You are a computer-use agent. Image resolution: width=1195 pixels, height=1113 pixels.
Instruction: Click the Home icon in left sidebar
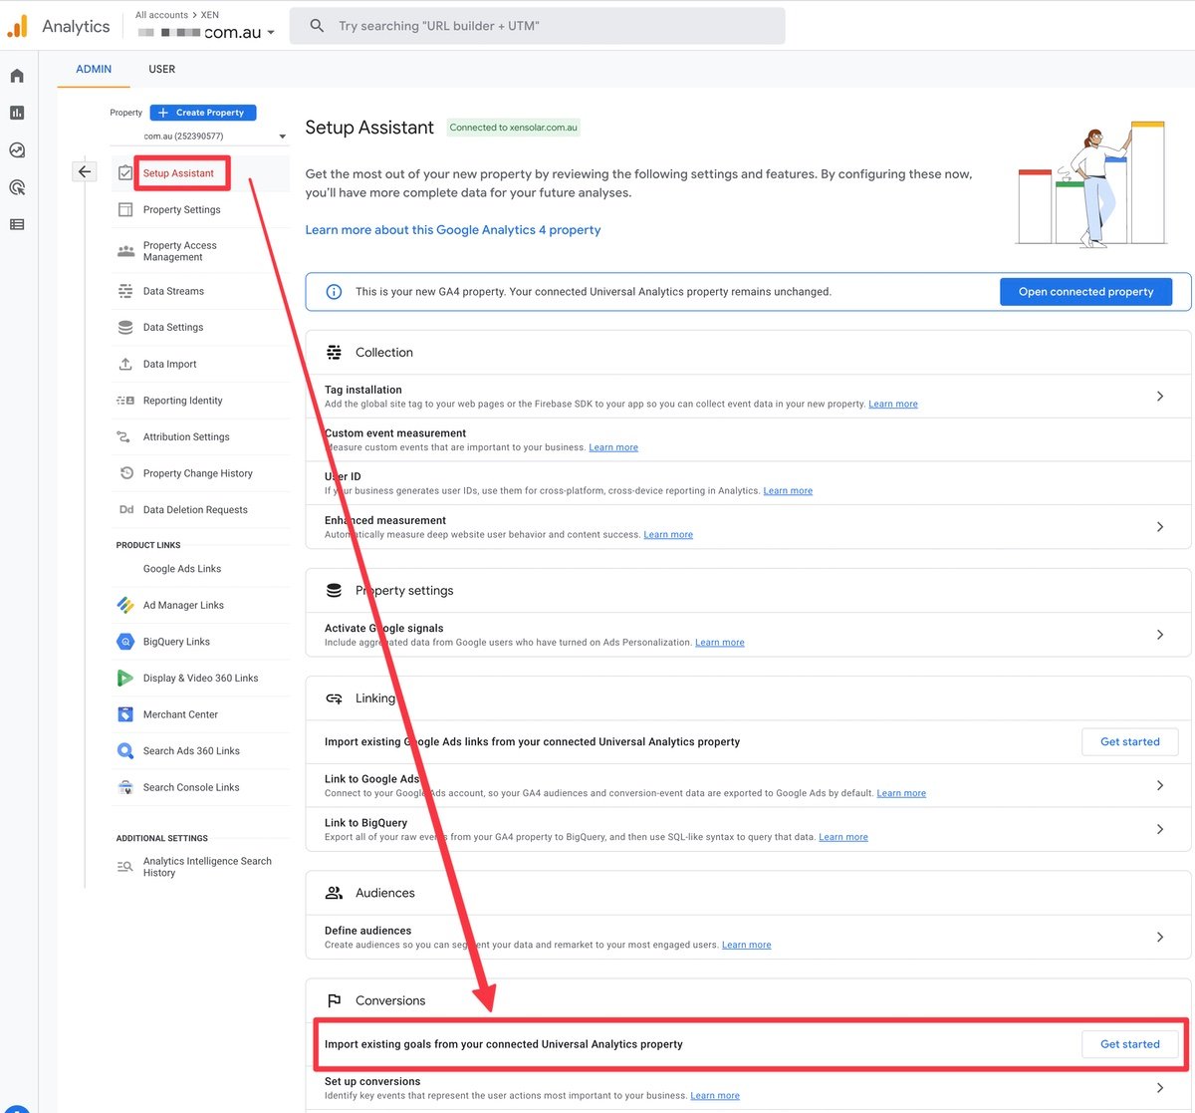pyautogui.click(x=17, y=76)
